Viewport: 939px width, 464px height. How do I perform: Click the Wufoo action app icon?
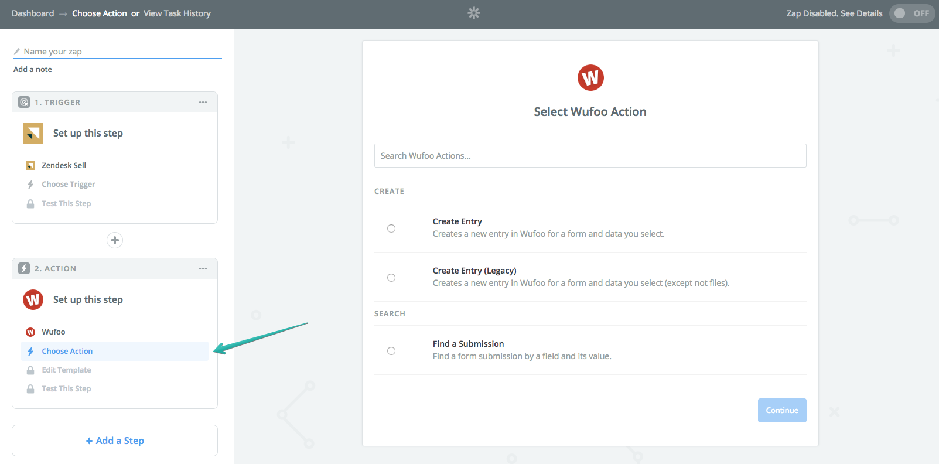tap(33, 300)
